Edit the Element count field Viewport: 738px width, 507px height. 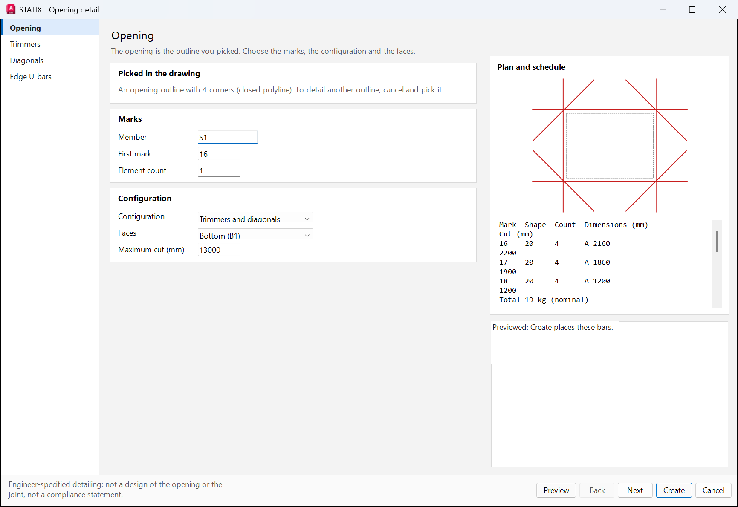click(219, 170)
